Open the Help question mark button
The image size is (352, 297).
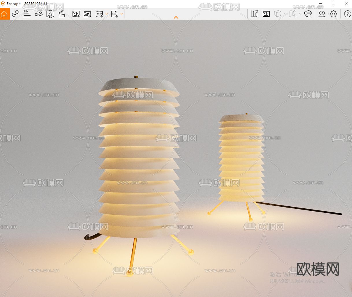click(348, 14)
